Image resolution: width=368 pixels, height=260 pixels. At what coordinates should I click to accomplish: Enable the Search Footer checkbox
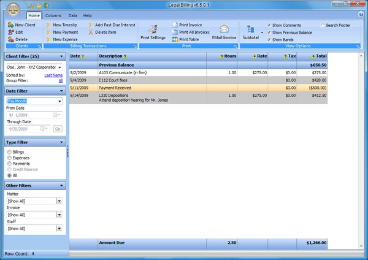click(323, 25)
